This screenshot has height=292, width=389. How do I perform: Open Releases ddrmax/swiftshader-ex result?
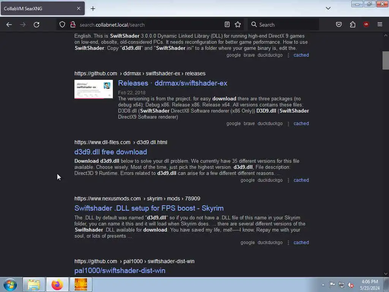(173, 83)
